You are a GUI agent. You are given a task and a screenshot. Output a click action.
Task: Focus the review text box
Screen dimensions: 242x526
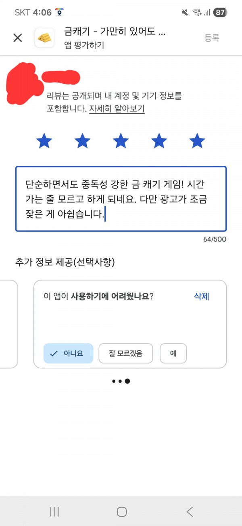point(121,199)
